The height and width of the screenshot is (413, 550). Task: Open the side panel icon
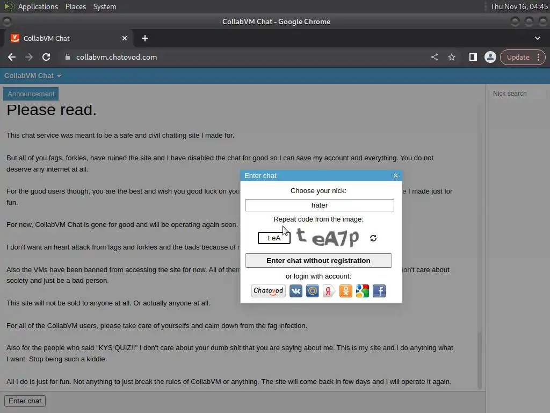point(473,57)
